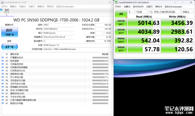Select the C: drive tab with 良好 status

pyautogui.click(x=7, y=12)
